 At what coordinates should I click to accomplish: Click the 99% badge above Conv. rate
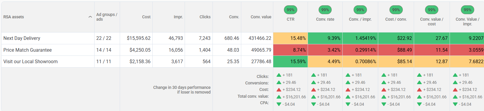325,10
